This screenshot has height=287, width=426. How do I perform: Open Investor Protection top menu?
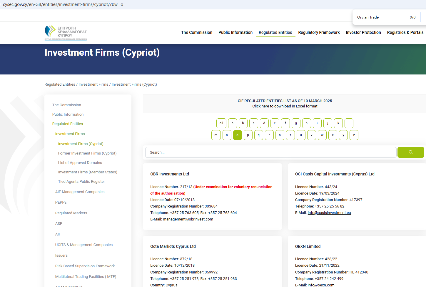click(x=363, y=32)
